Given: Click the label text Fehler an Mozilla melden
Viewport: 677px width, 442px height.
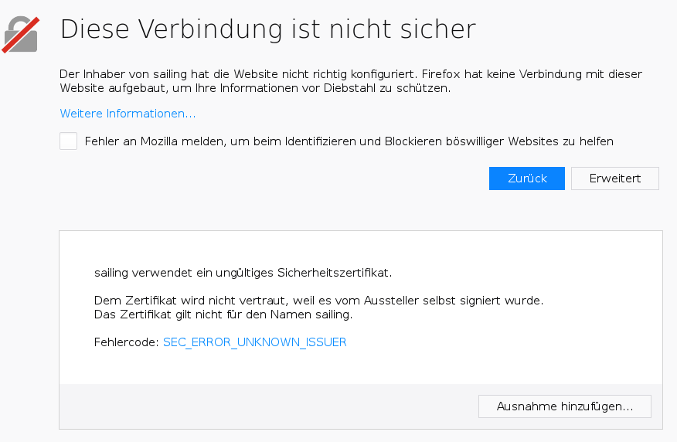Looking at the screenshot, I should tap(349, 141).
